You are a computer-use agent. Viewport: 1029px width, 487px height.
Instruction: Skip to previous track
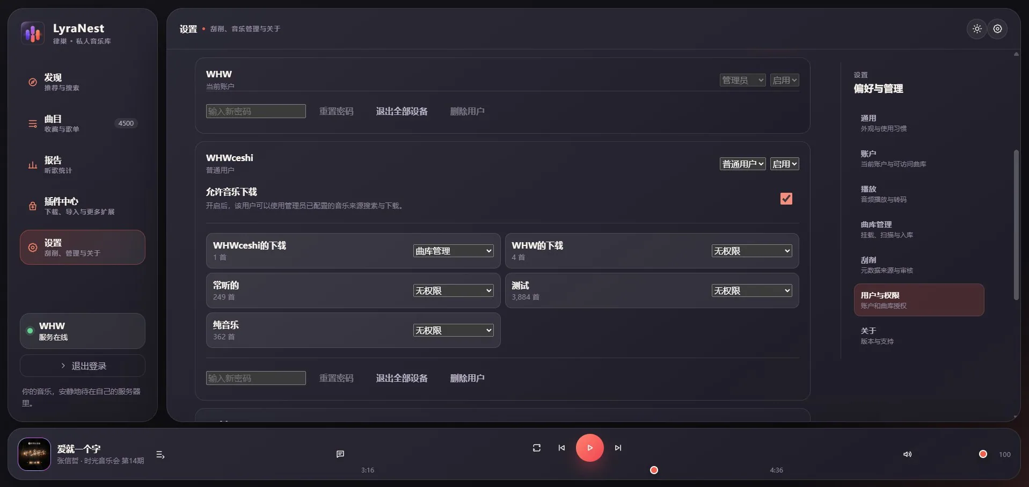click(561, 448)
